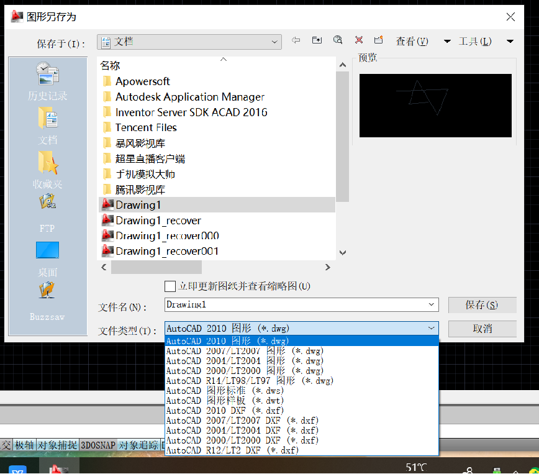Select the Tencent Files folder

click(x=140, y=127)
